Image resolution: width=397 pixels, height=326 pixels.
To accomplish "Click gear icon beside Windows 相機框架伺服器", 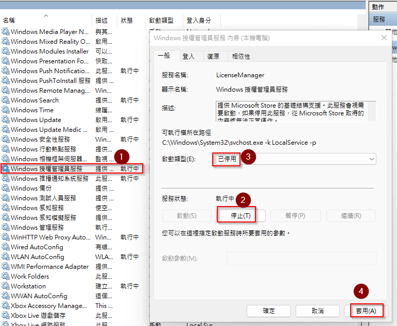I will tap(5, 159).
